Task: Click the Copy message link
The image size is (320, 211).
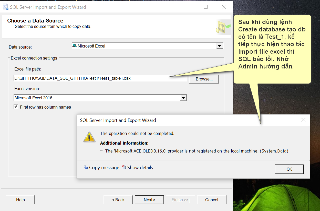Action: [104, 168]
